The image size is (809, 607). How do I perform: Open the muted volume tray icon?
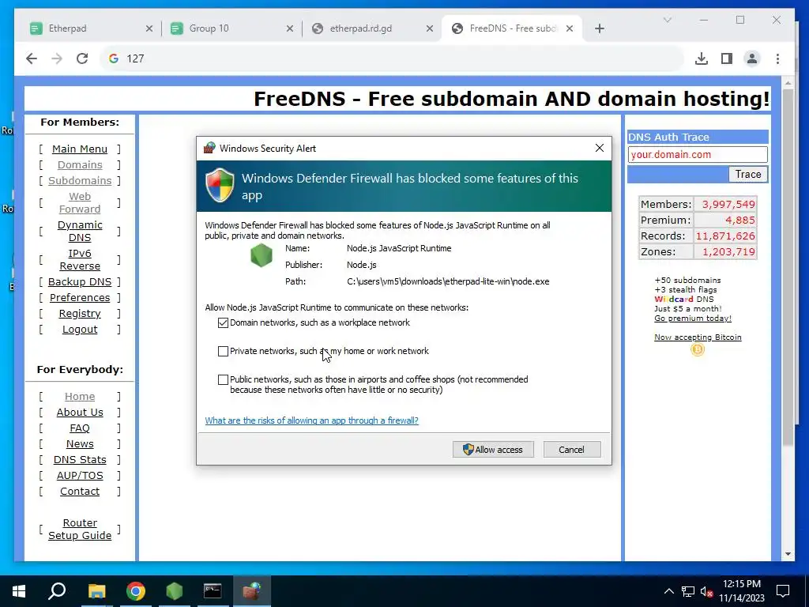tap(707, 591)
